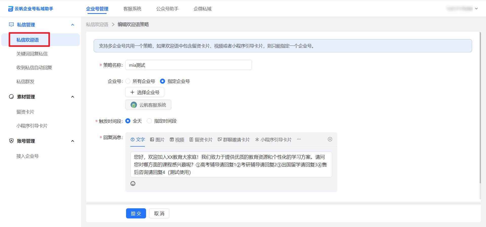Select the 文字 reply type tab
The image size is (486, 227).
tap(138, 140)
